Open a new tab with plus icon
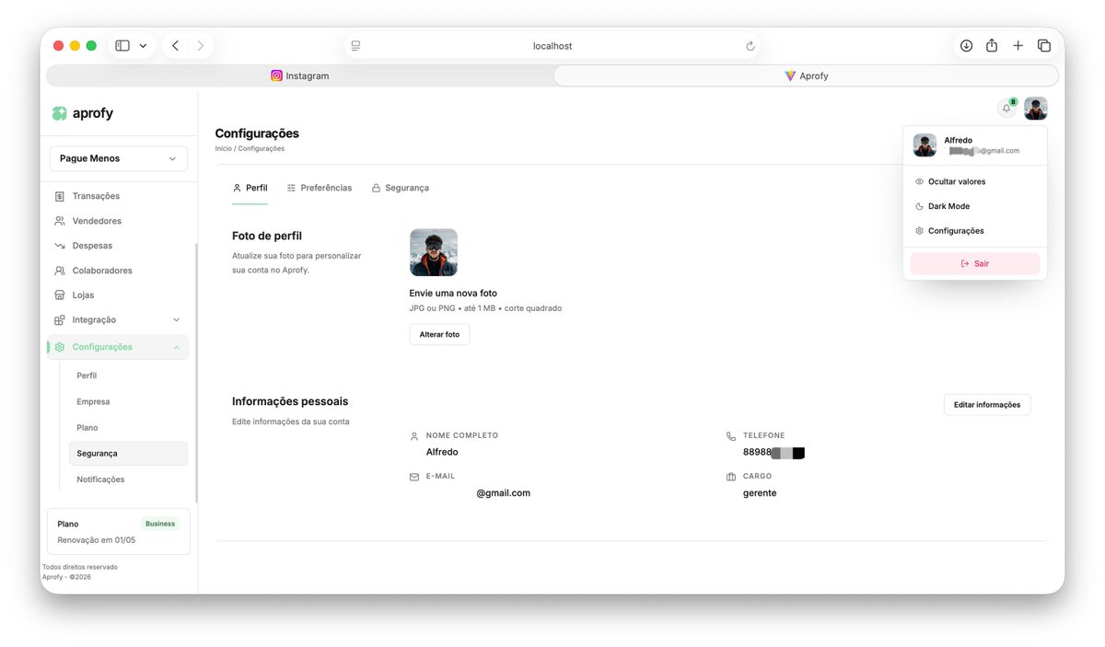Viewport: 1105px width, 647px height. click(1018, 45)
